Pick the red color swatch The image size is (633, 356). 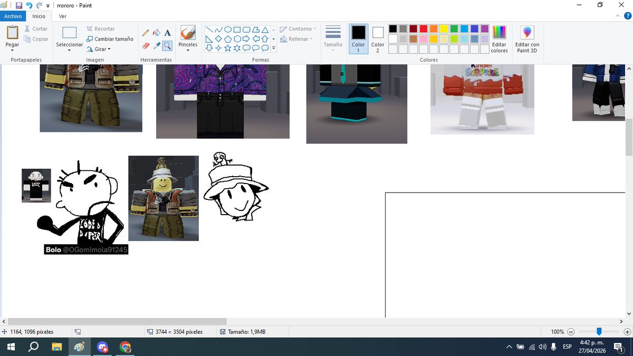[x=424, y=29]
